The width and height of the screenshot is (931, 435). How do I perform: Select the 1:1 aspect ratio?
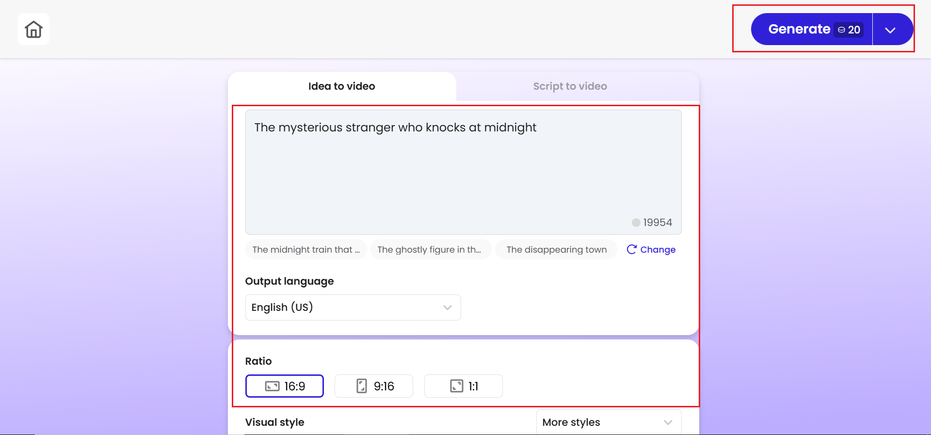pos(464,386)
